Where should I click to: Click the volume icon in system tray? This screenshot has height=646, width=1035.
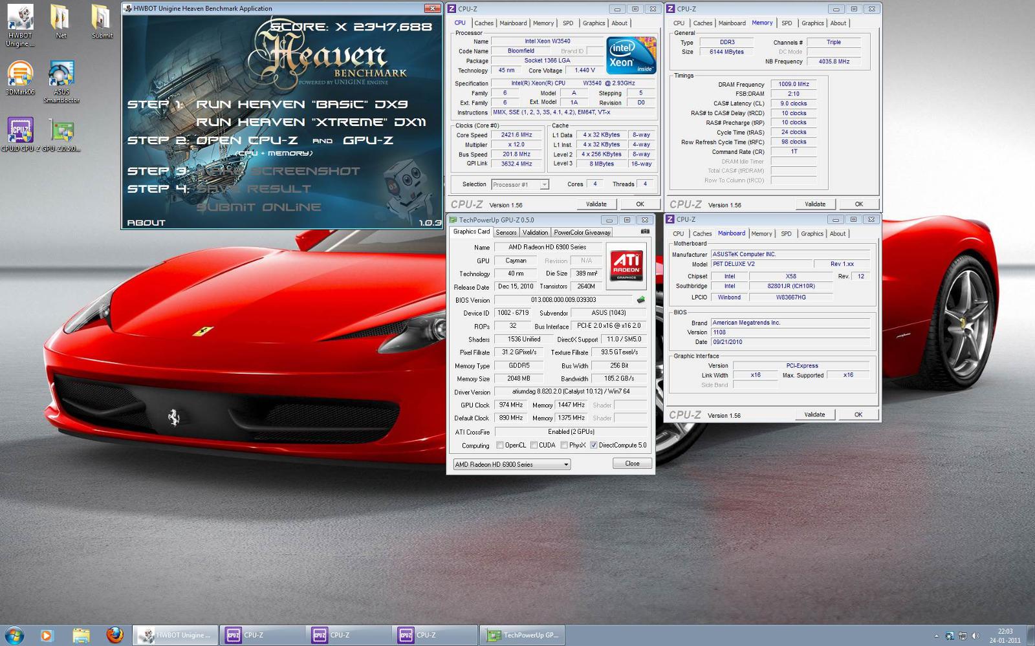point(975,636)
